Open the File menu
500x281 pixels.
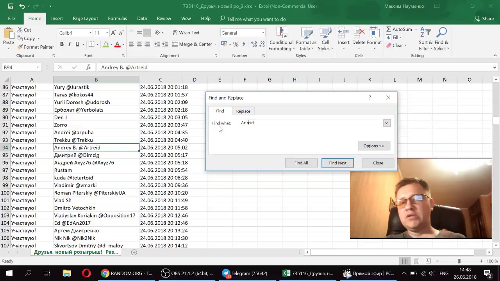[11, 19]
